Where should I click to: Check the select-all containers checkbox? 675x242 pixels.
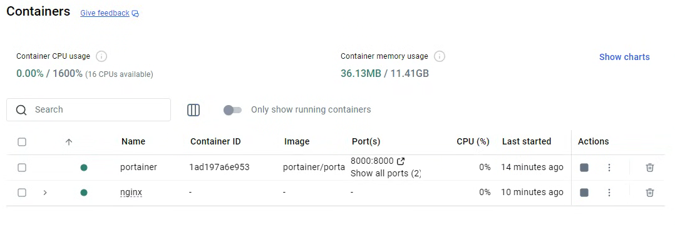(22, 142)
